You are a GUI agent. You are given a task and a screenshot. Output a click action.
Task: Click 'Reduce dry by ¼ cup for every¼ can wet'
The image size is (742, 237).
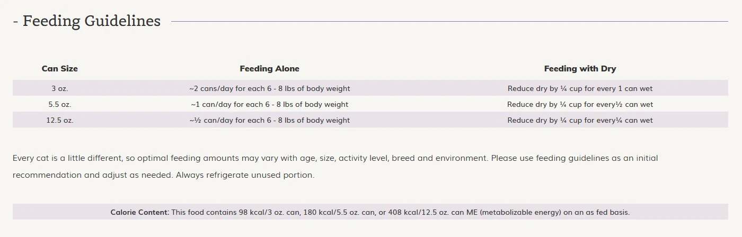[x=580, y=120]
